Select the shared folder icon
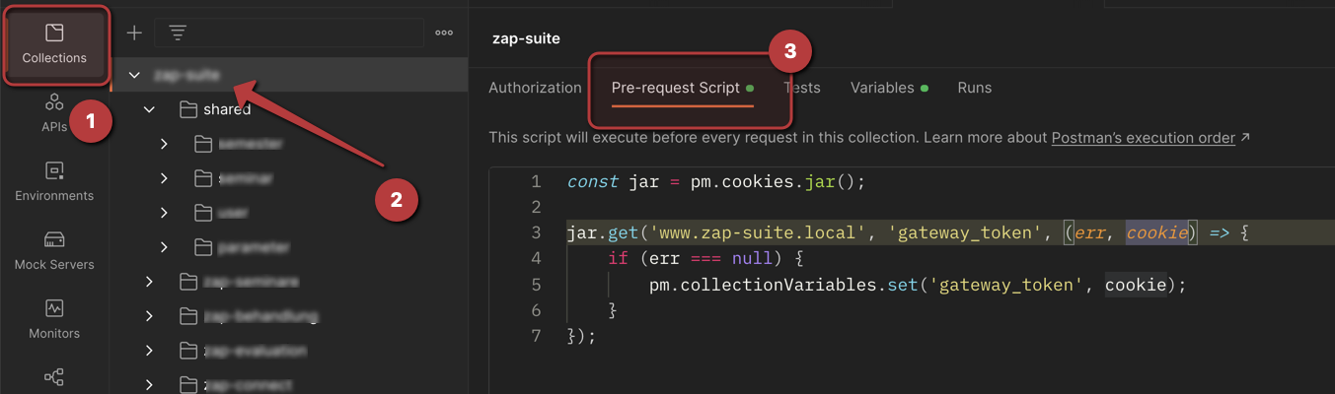 point(187,109)
